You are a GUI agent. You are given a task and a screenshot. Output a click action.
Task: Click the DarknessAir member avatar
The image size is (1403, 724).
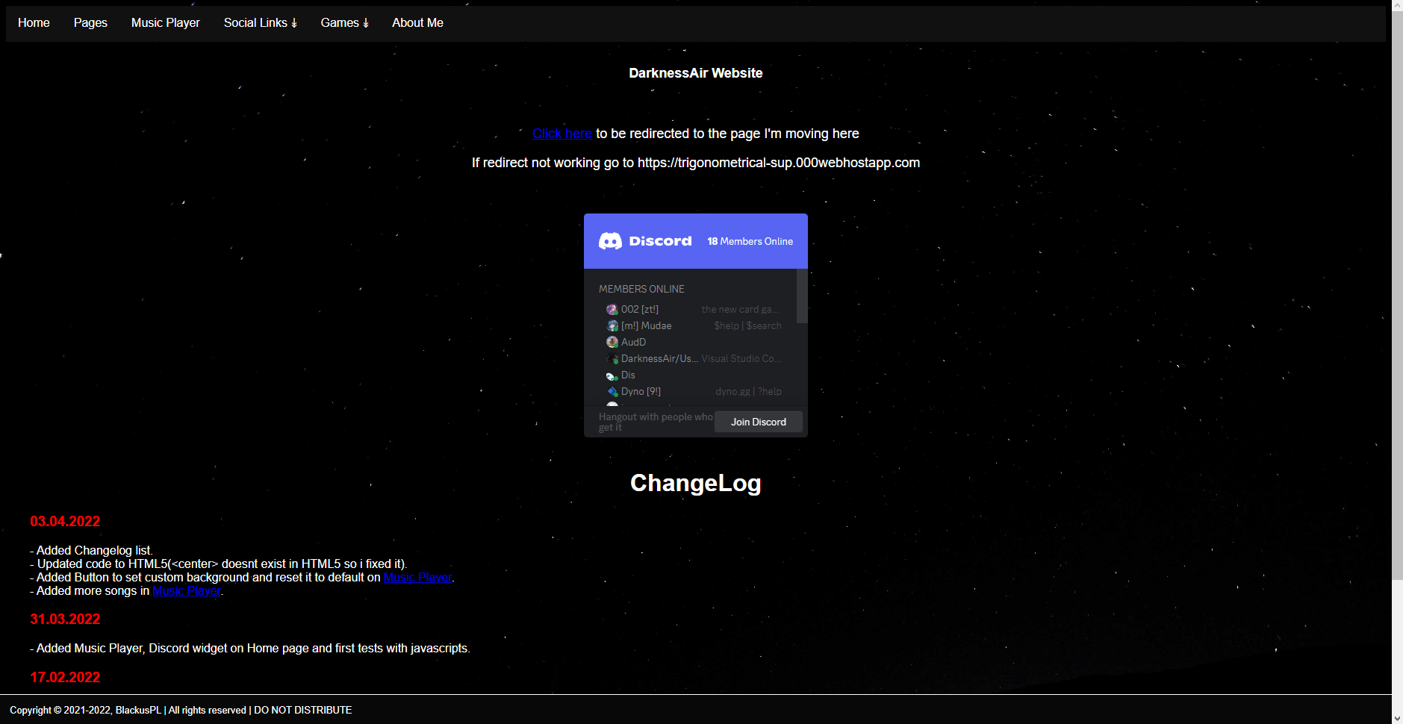pos(612,359)
